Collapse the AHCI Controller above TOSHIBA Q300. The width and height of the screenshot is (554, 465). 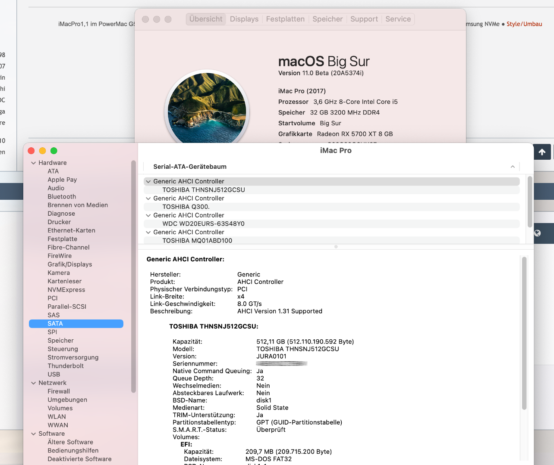point(148,198)
